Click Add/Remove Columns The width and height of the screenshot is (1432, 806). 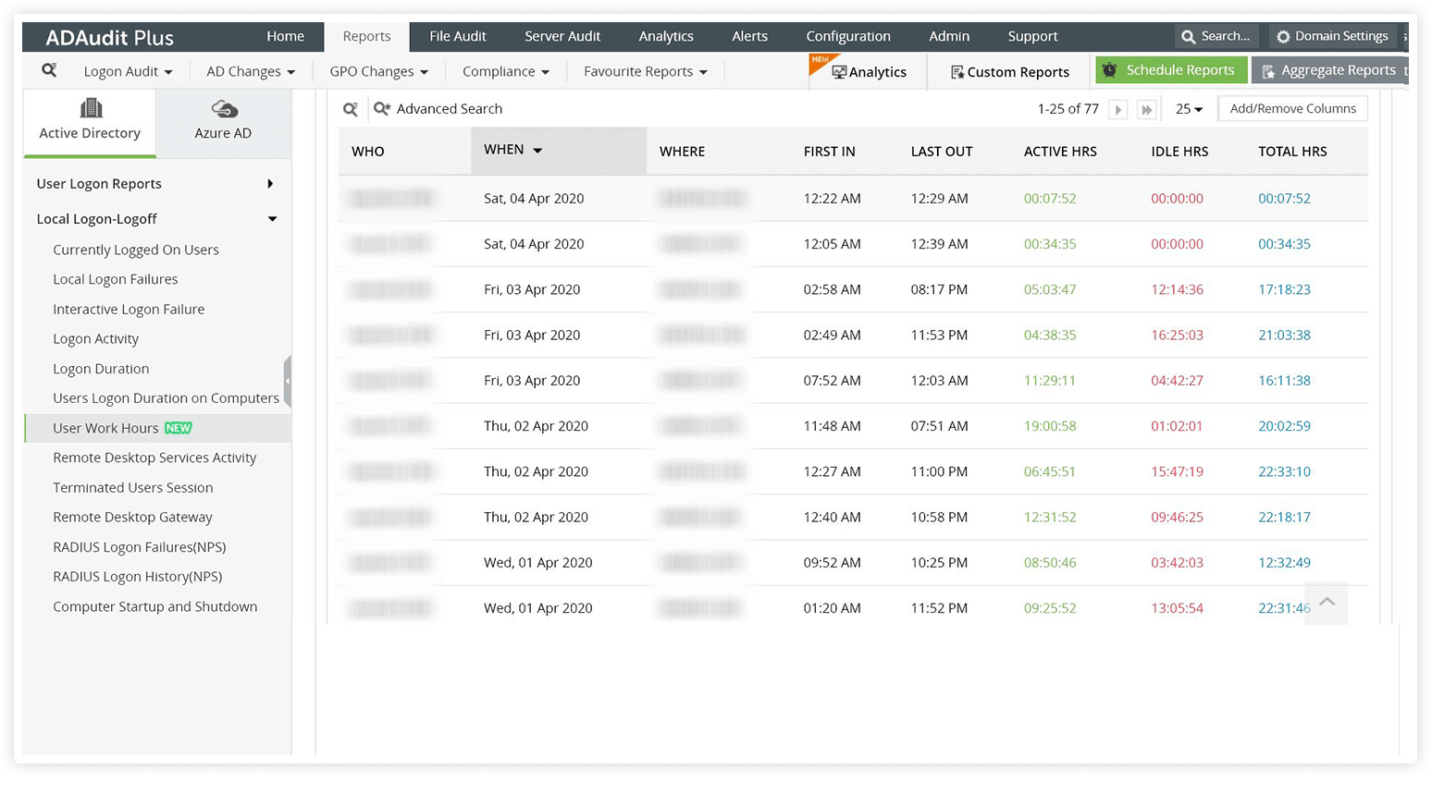point(1292,108)
